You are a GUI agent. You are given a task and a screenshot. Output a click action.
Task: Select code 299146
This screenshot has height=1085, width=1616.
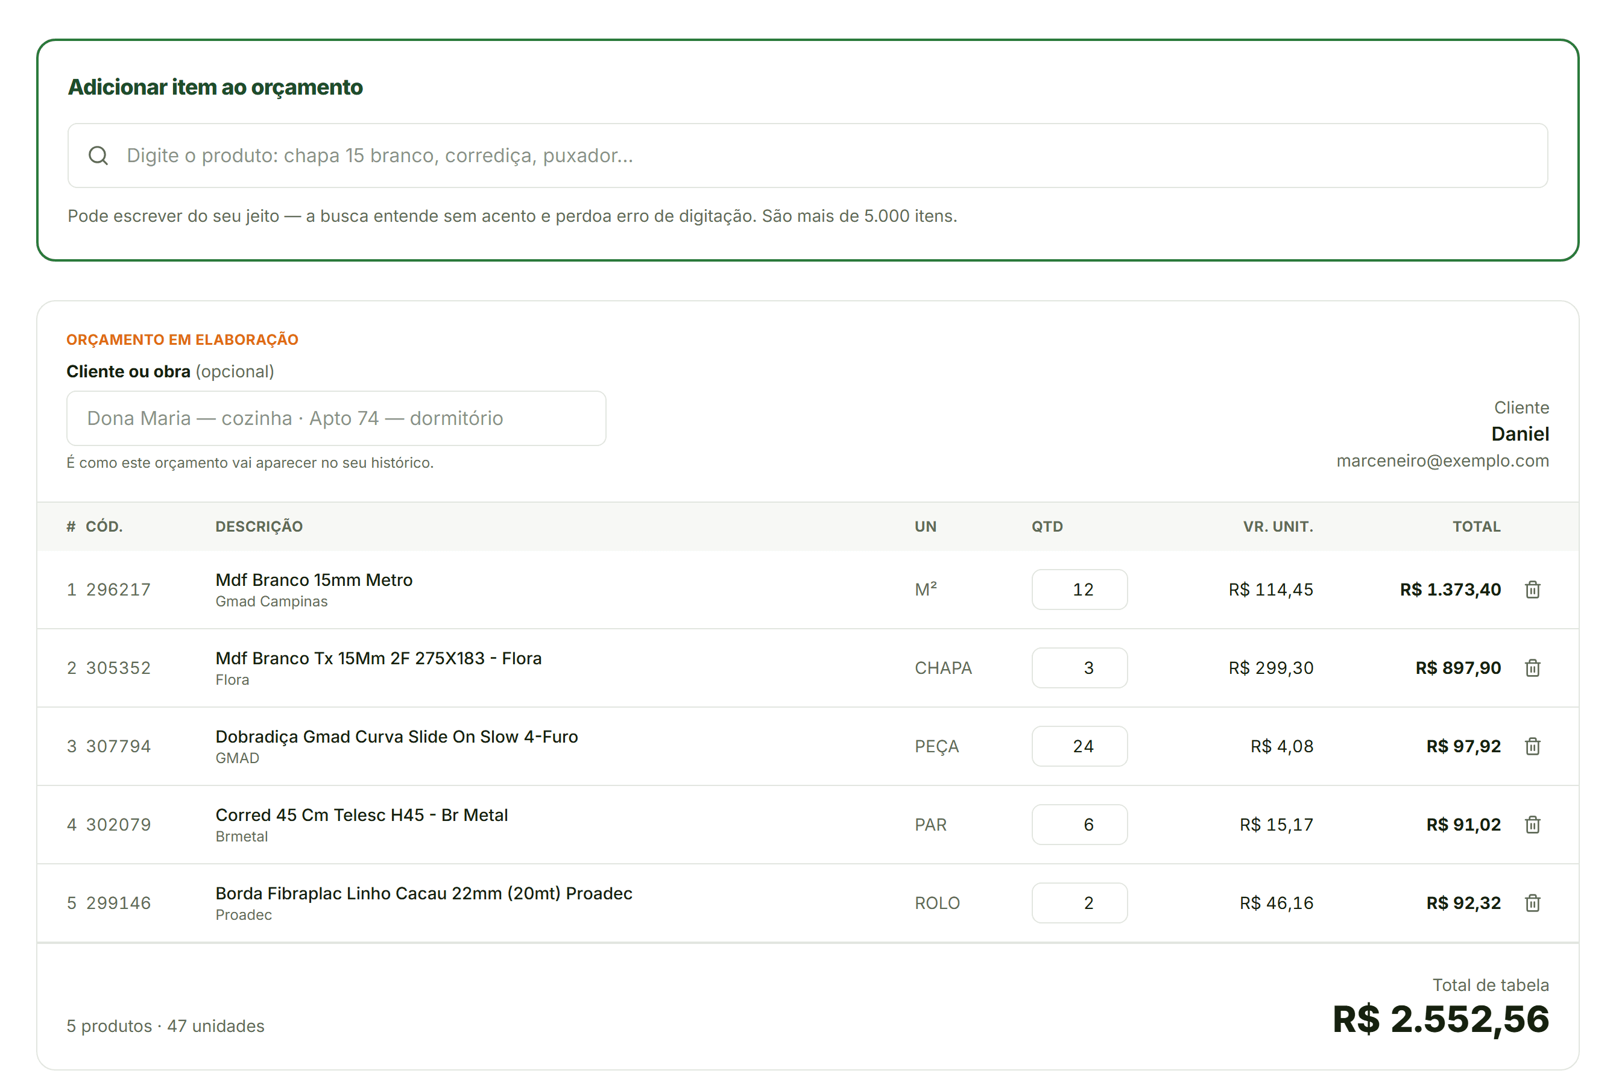coord(118,902)
